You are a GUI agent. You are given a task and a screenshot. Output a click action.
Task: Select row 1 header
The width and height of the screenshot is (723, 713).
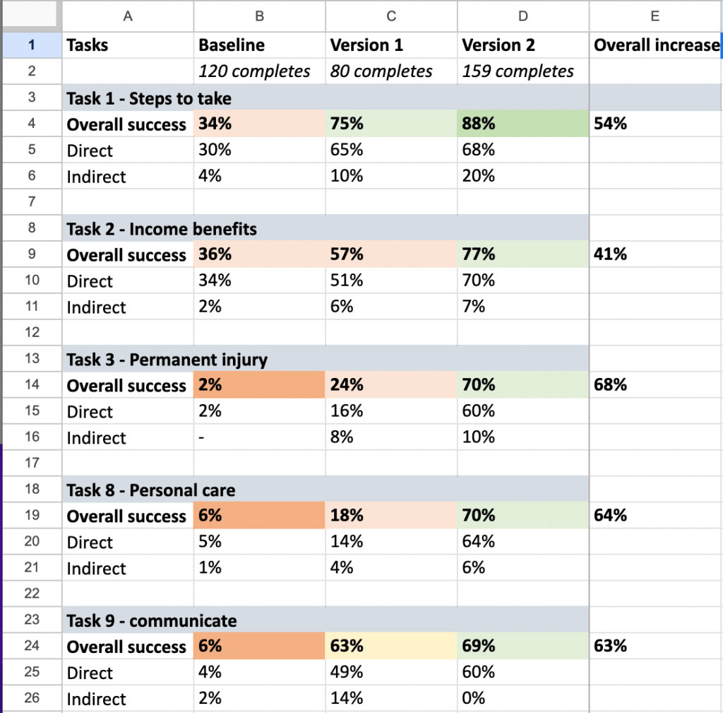pos(31,45)
